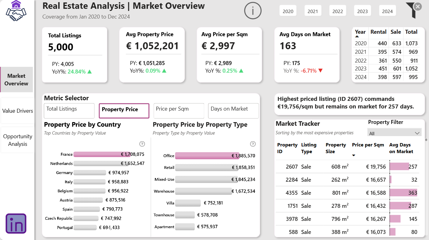Select year 2020 slicer button
Screen dimensions: 429x240
pos(288,11)
